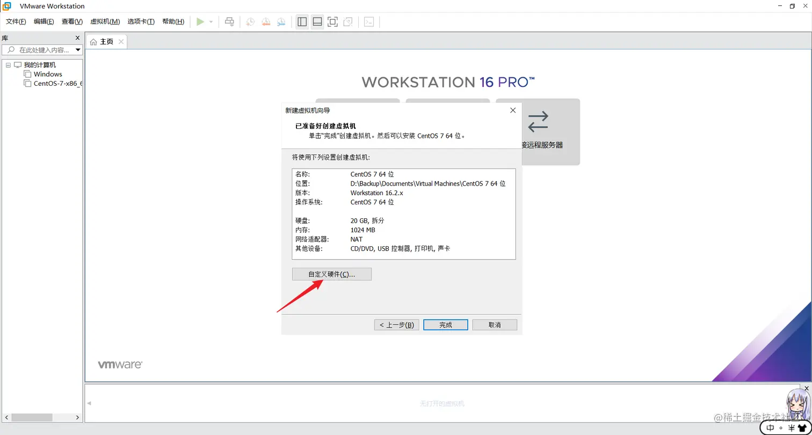Click the 名称 CentOS 7 64 位 summary row
This screenshot has width=812, height=435.
tap(404, 174)
